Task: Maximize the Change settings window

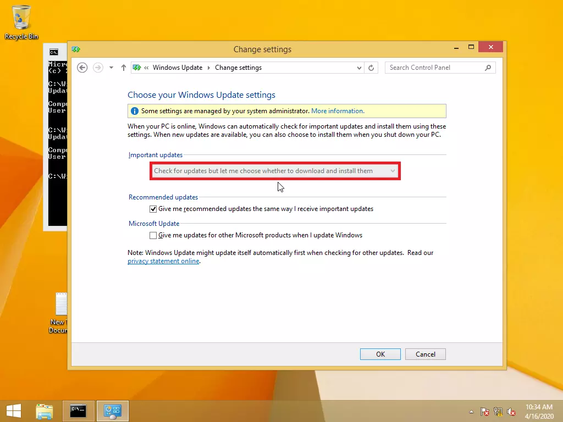Action: [471, 47]
